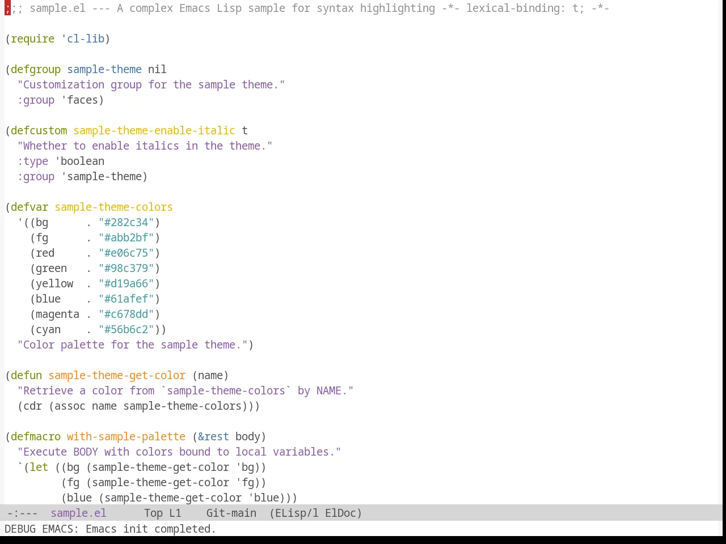Viewport: 726px width, 544px height.
Task: Click variable name 'sample-theme-enable-italic'
Action: [x=154, y=130]
